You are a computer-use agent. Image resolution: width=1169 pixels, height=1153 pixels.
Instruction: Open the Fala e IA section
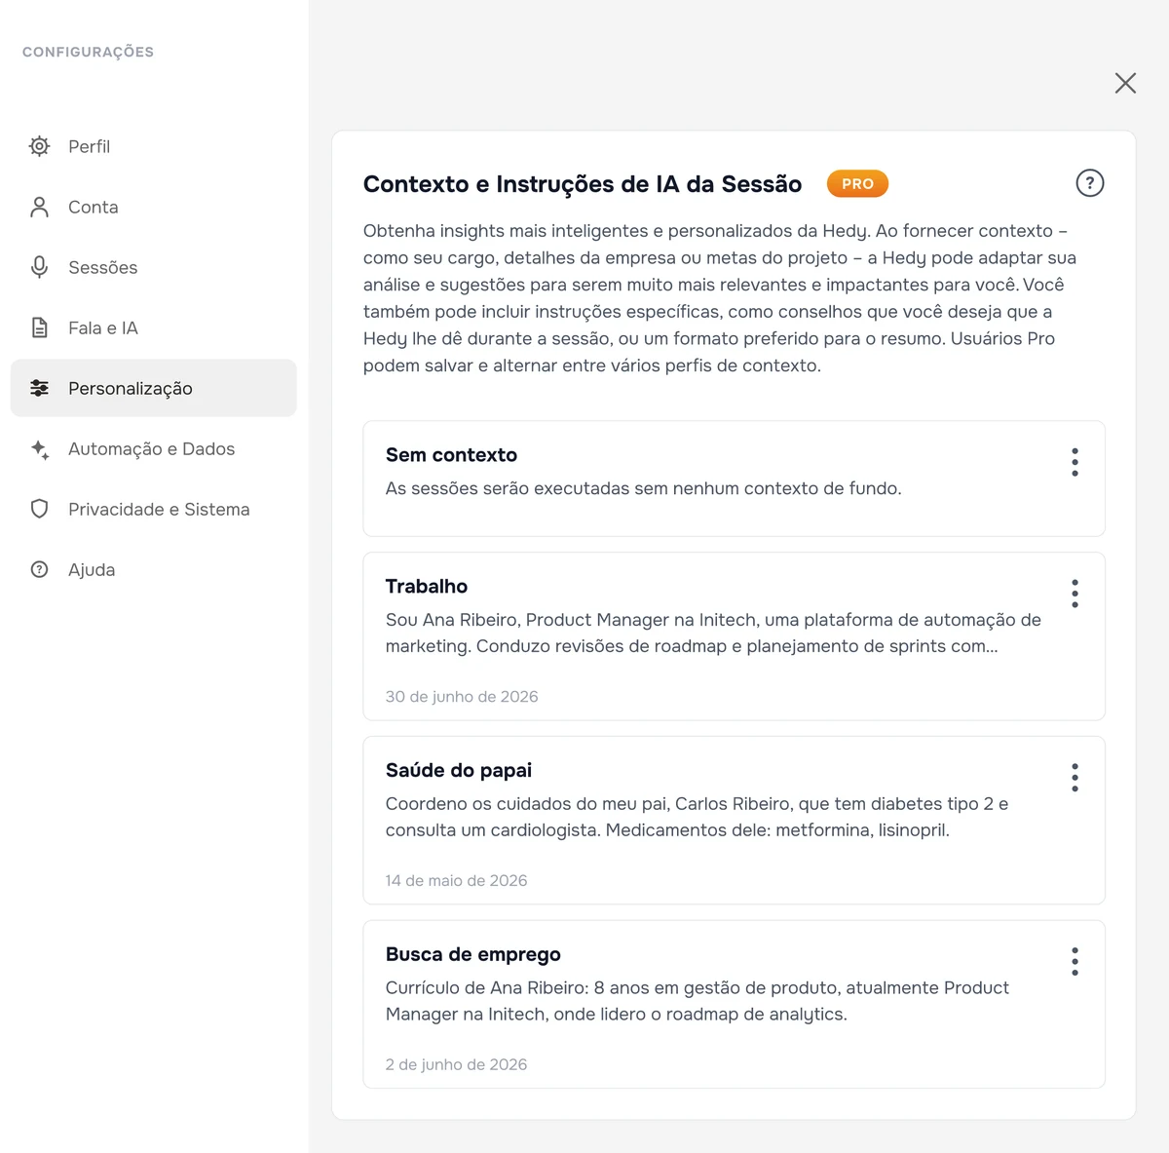(x=153, y=327)
